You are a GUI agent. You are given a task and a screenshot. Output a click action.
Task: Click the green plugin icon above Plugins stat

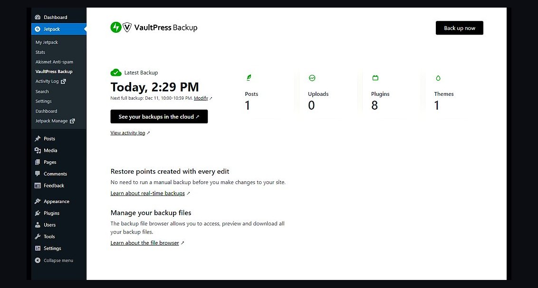[375, 78]
